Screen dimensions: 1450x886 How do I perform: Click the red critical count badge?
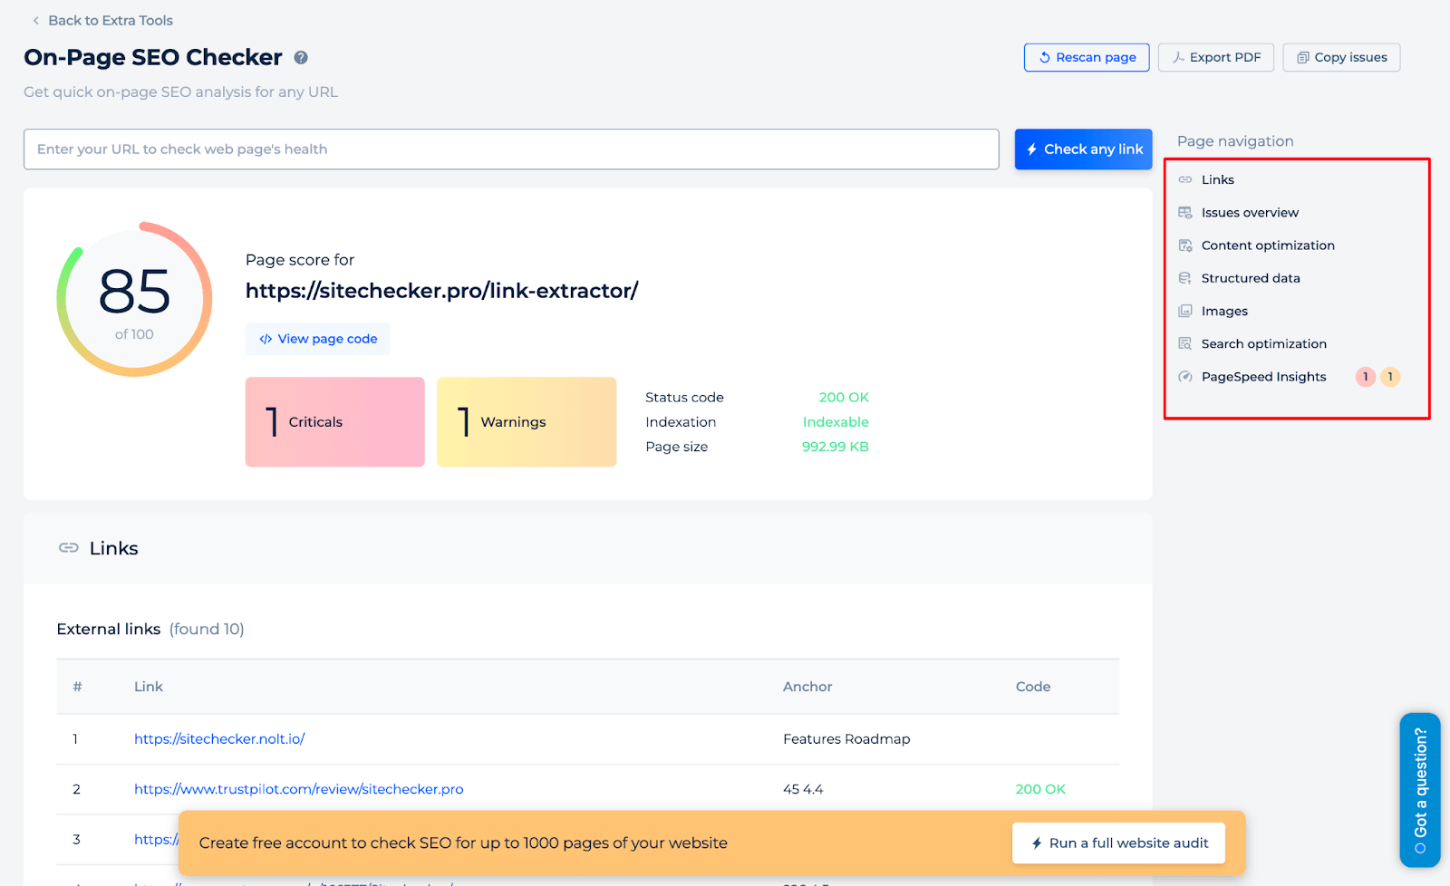[x=1366, y=377]
